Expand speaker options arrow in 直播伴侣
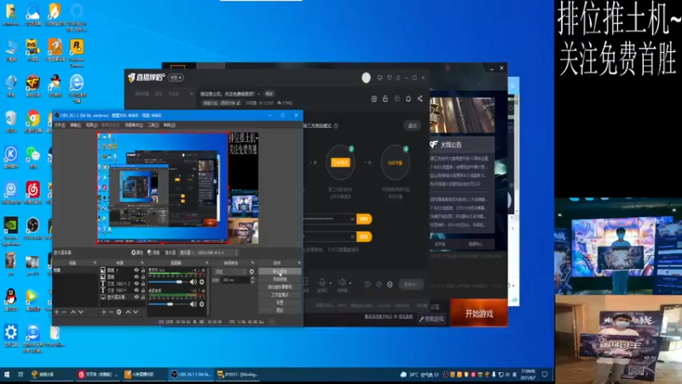 (x=350, y=283)
